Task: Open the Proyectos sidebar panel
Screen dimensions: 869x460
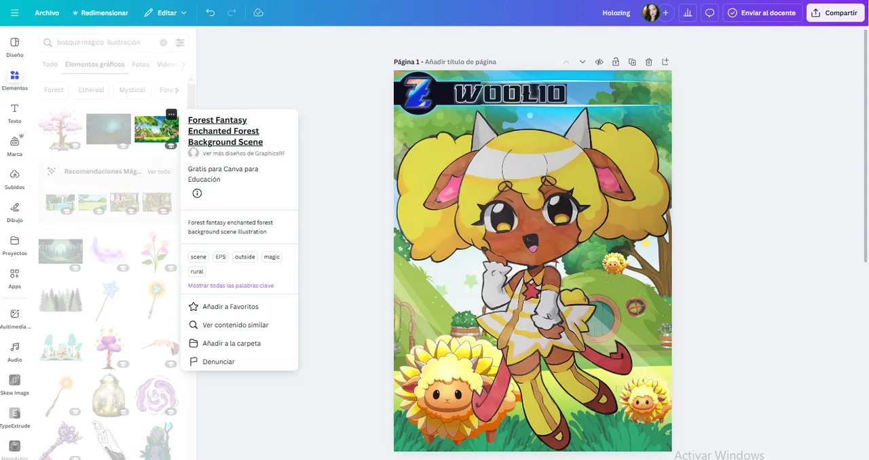Action: tap(14, 246)
